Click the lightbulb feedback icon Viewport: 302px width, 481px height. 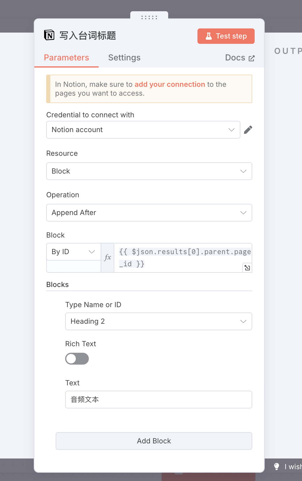tap(277, 467)
